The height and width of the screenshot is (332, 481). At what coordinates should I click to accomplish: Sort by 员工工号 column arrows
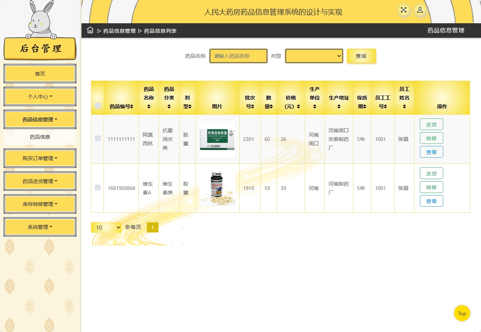(385, 106)
